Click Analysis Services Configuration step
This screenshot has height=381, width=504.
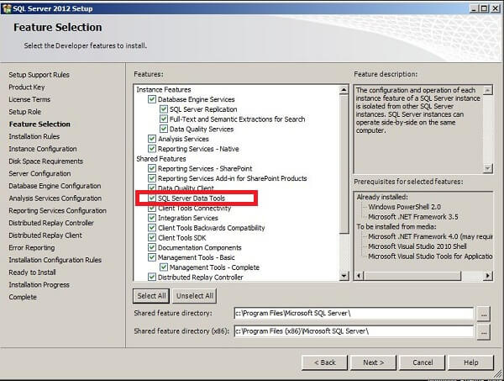[x=55, y=198]
